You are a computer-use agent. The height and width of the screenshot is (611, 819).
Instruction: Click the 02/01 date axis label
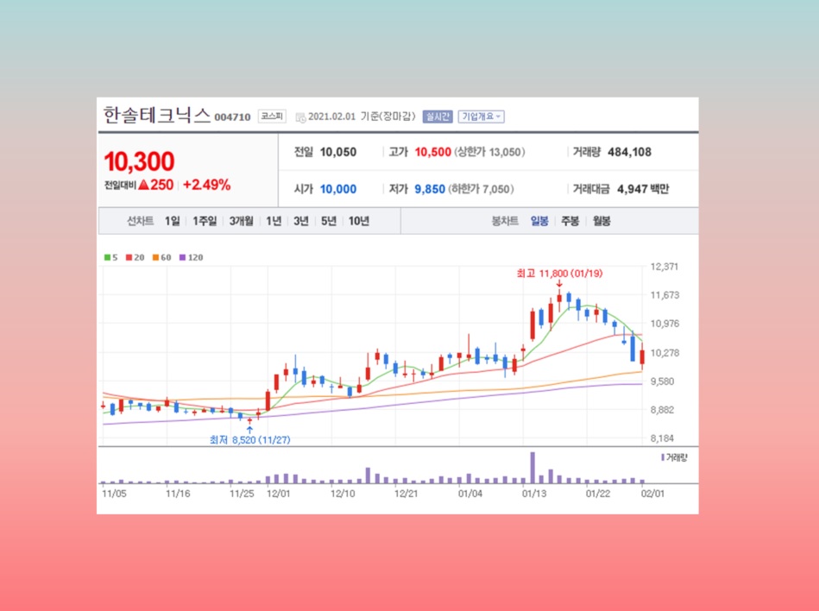652,494
